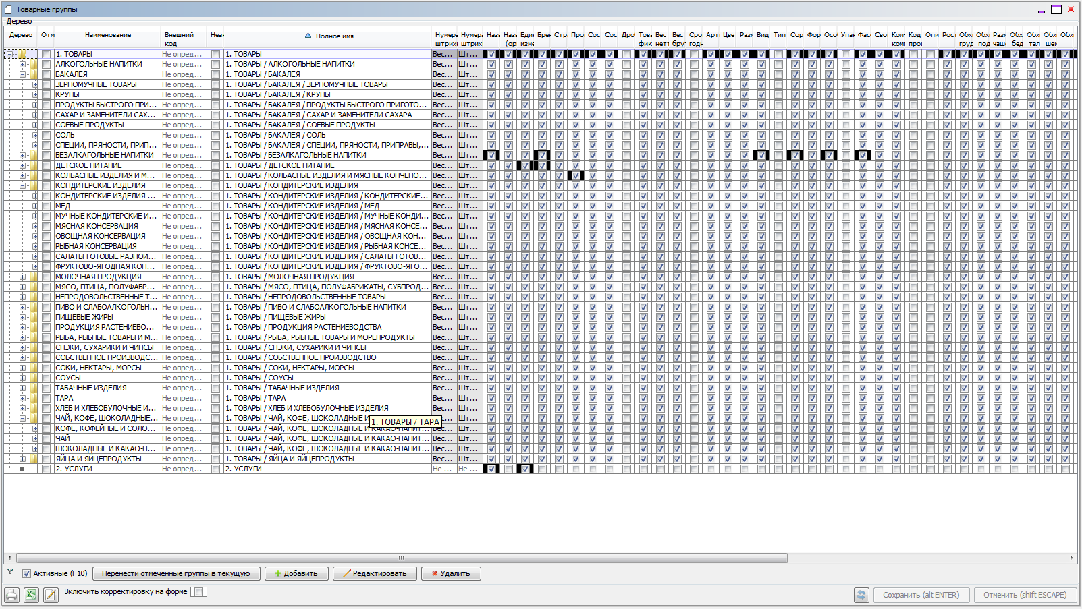The image size is (1082, 609).
Task: Expand the АЛКОГОЛЬНЫЕ НАПИТКИ tree node
Action: 22,64
